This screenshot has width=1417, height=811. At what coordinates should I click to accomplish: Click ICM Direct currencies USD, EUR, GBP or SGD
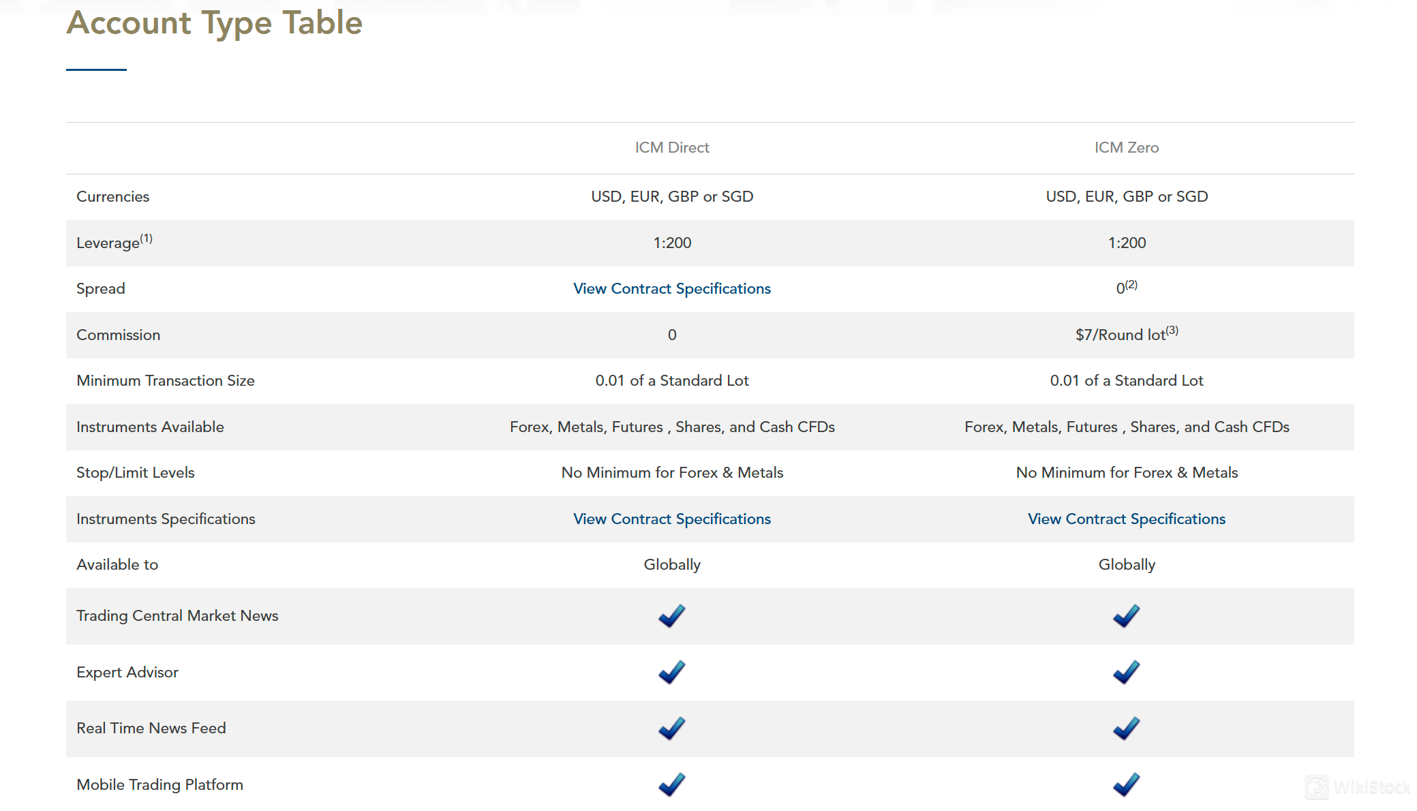pos(672,197)
